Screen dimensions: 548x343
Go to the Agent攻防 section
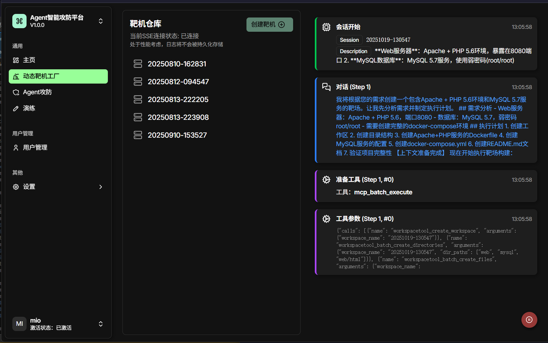click(x=37, y=92)
